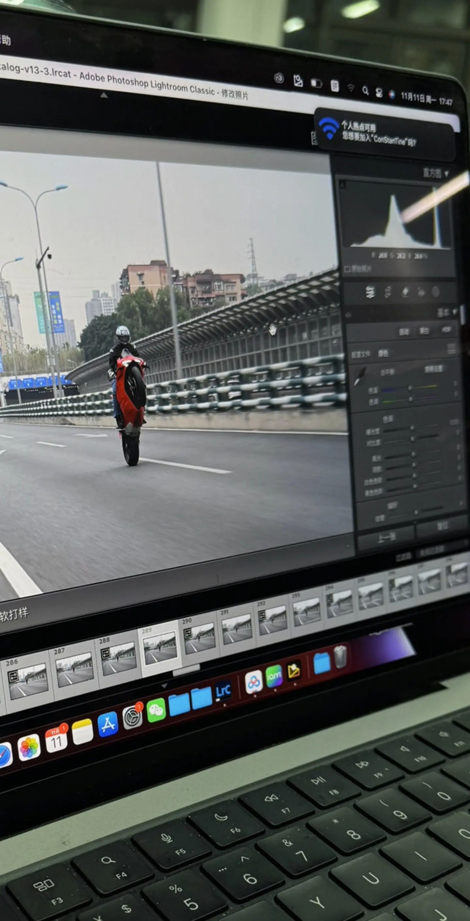Screen dimensions: 470x921
Task: Collapse the 基本 panel with its triangle
Action: tap(455, 312)
